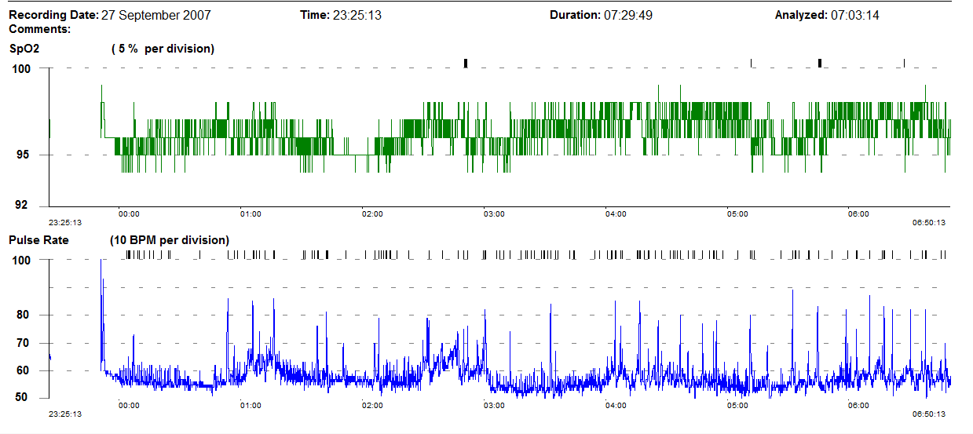
Task: Click "02:00" under the Pulse Rate chart
Action: point(372,406)
